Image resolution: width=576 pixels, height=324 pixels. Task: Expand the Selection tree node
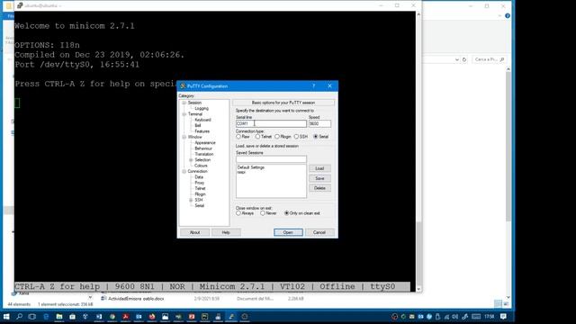point(191,160)
